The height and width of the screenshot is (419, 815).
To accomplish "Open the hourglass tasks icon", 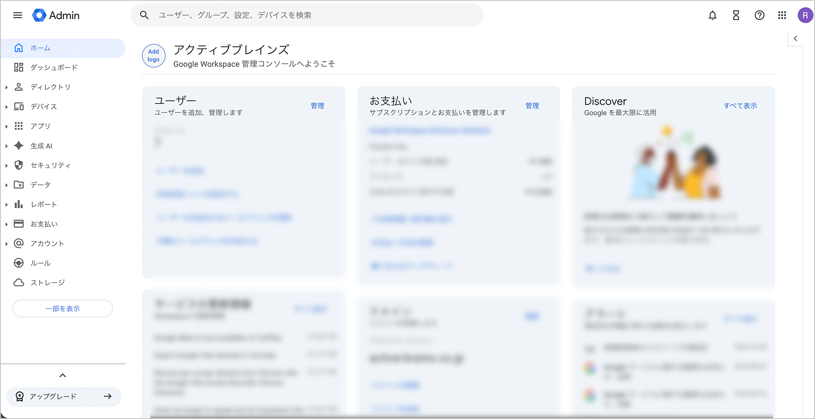I will pyautogui.click(x=736, y=15).
